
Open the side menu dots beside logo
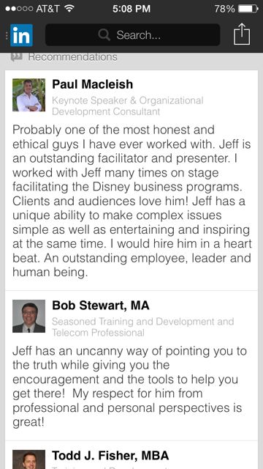[x=7, y=36]
